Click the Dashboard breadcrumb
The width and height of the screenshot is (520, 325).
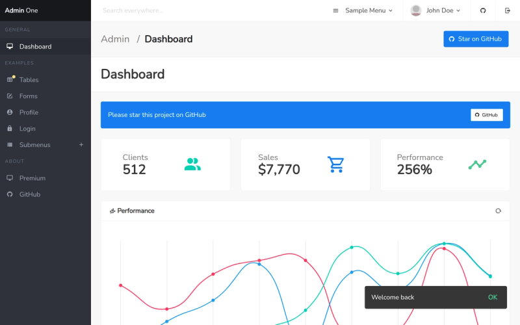point(168,39)
